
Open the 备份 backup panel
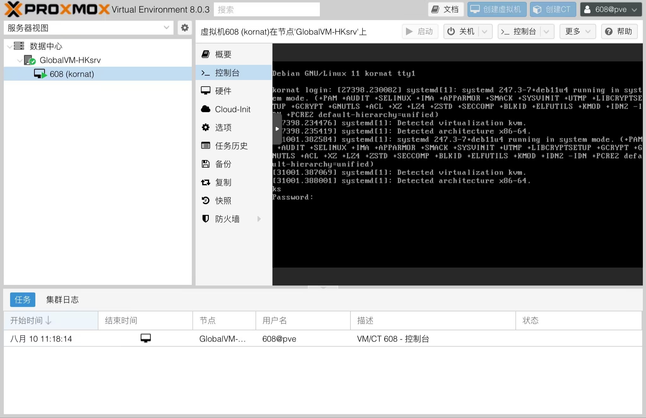point(223,164)
